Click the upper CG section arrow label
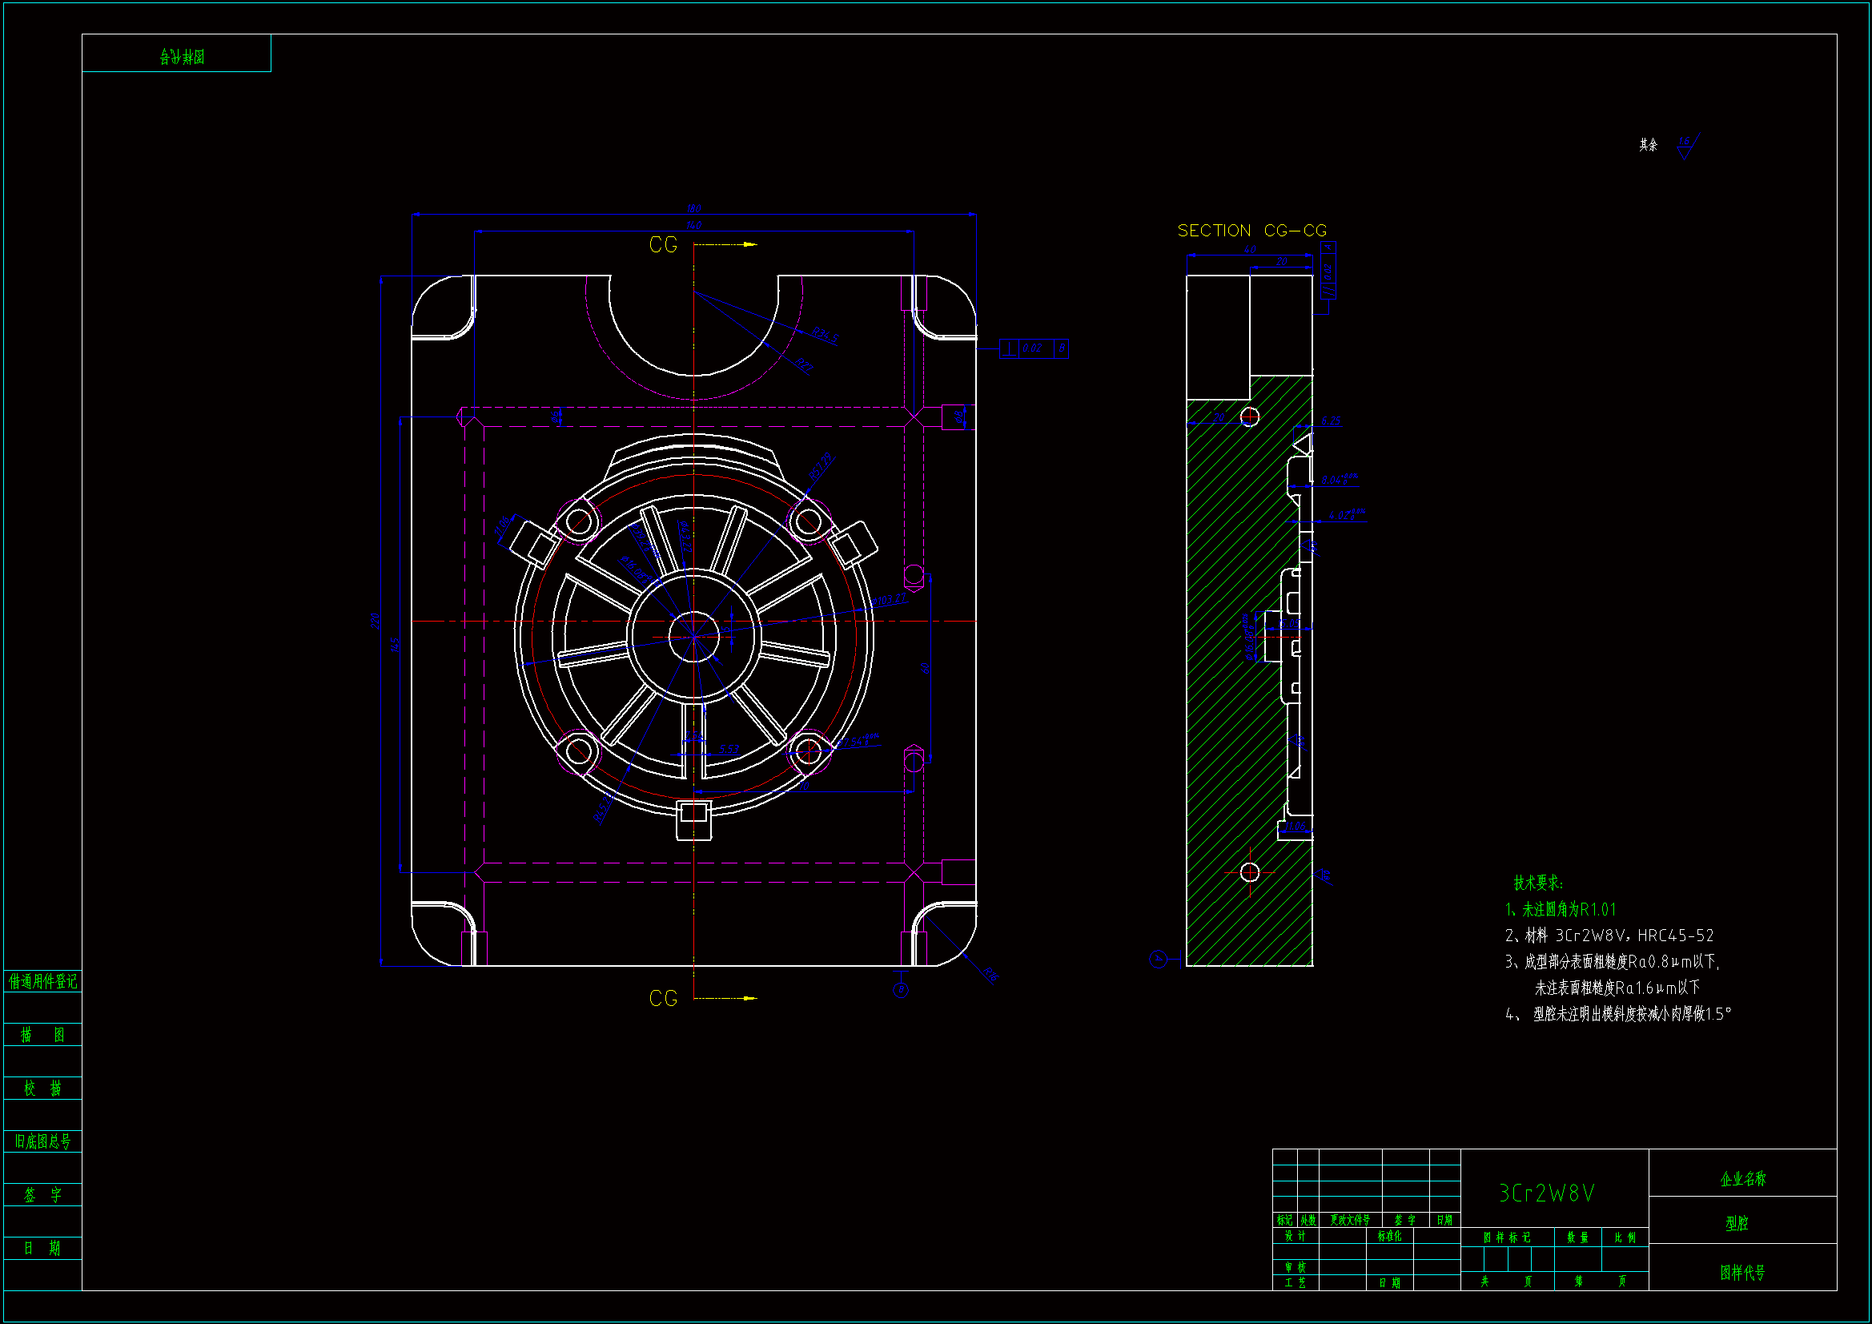Image resolution: width=1872 pixels, height=1324 pixels. (x=663, y=245)
